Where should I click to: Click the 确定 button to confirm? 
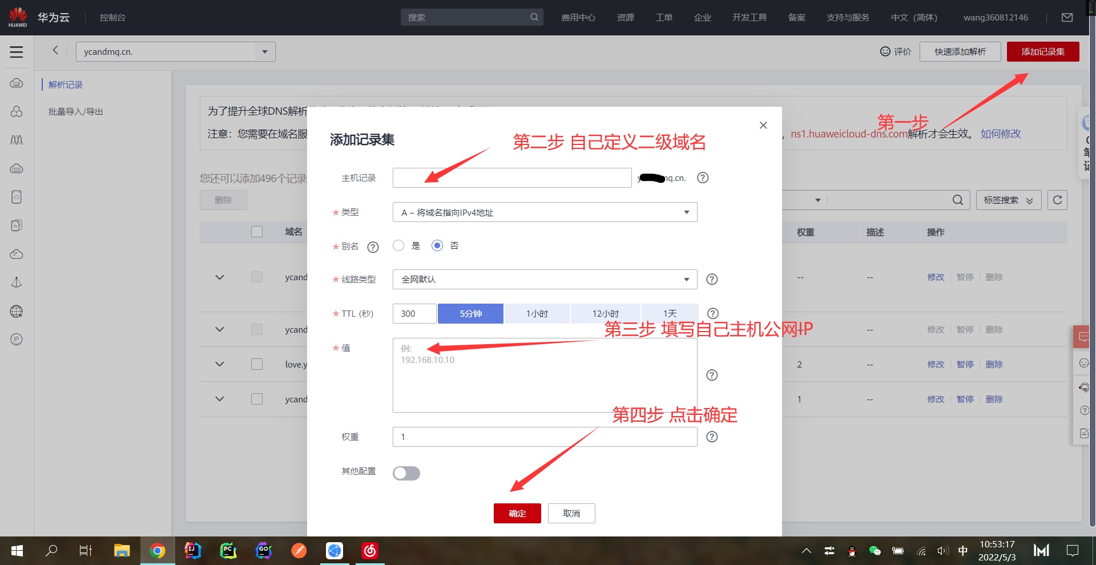pyautogui.click(x=517, y=513)
